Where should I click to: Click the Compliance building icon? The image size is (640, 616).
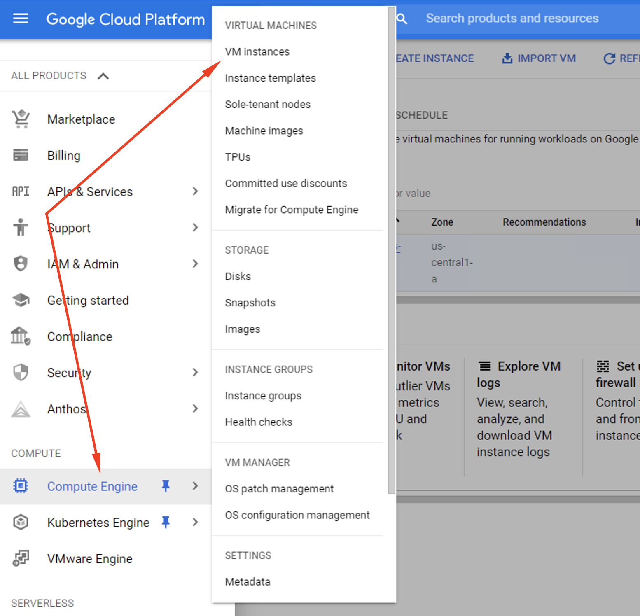[x=21, y=336]
